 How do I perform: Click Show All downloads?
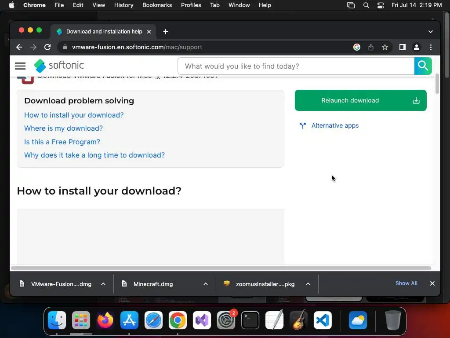click(406, 283)
